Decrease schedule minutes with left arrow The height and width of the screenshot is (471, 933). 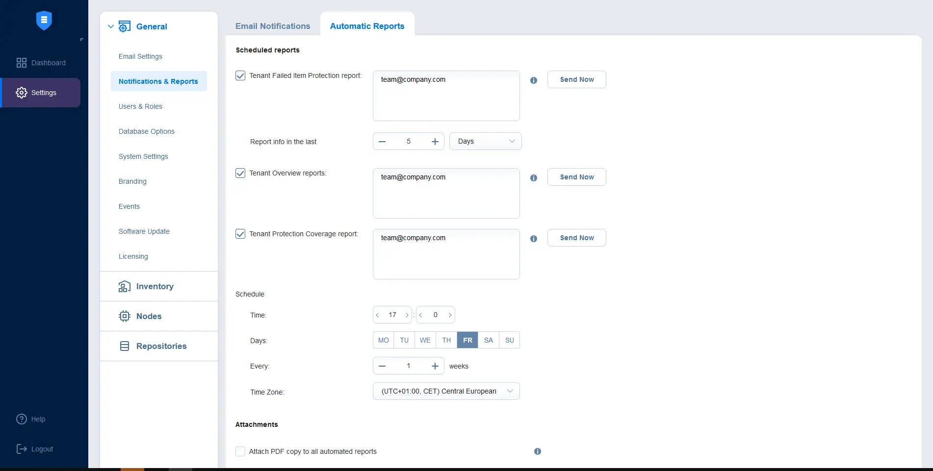point(420,315)
